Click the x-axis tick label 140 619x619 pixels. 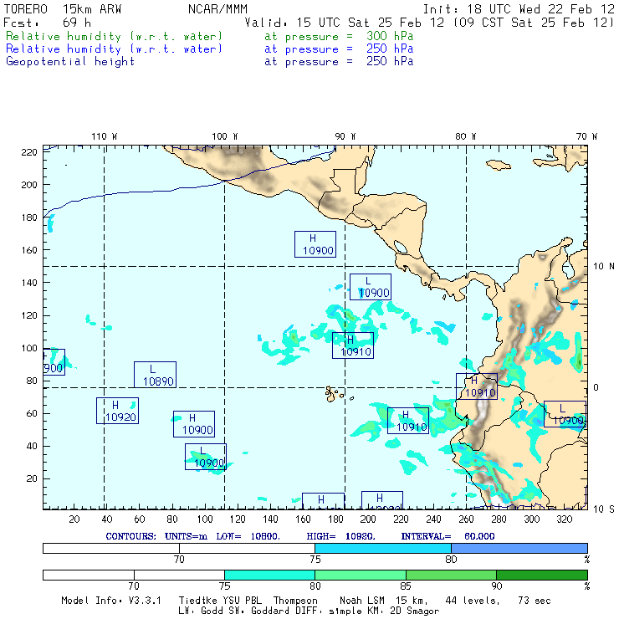coord(270,519)
